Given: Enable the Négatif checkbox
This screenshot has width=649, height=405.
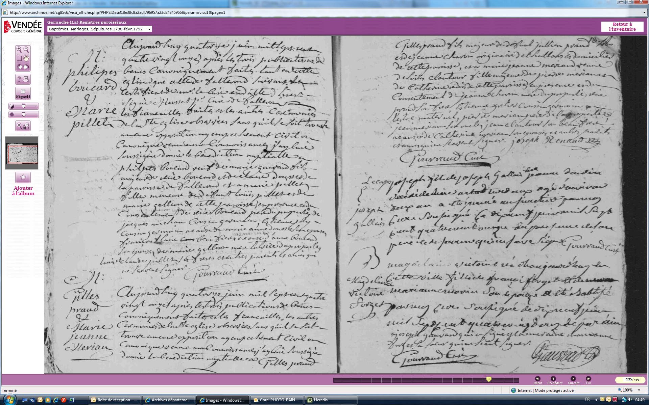Looking at the screenshot, I should (x=23, y=91).
